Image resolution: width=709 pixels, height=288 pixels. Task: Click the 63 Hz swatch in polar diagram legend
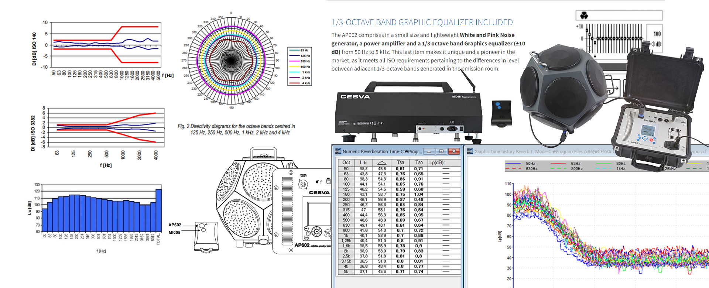click(294, 50)
